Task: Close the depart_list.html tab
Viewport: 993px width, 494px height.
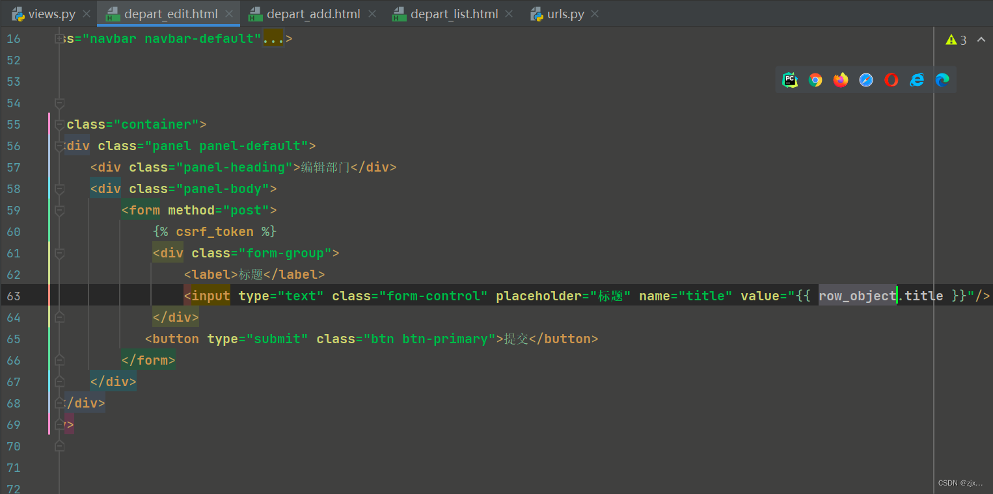Action: [508, 14]
